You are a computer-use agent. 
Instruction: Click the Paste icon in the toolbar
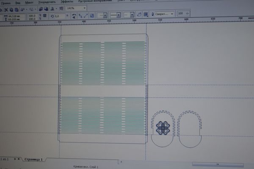16,8
